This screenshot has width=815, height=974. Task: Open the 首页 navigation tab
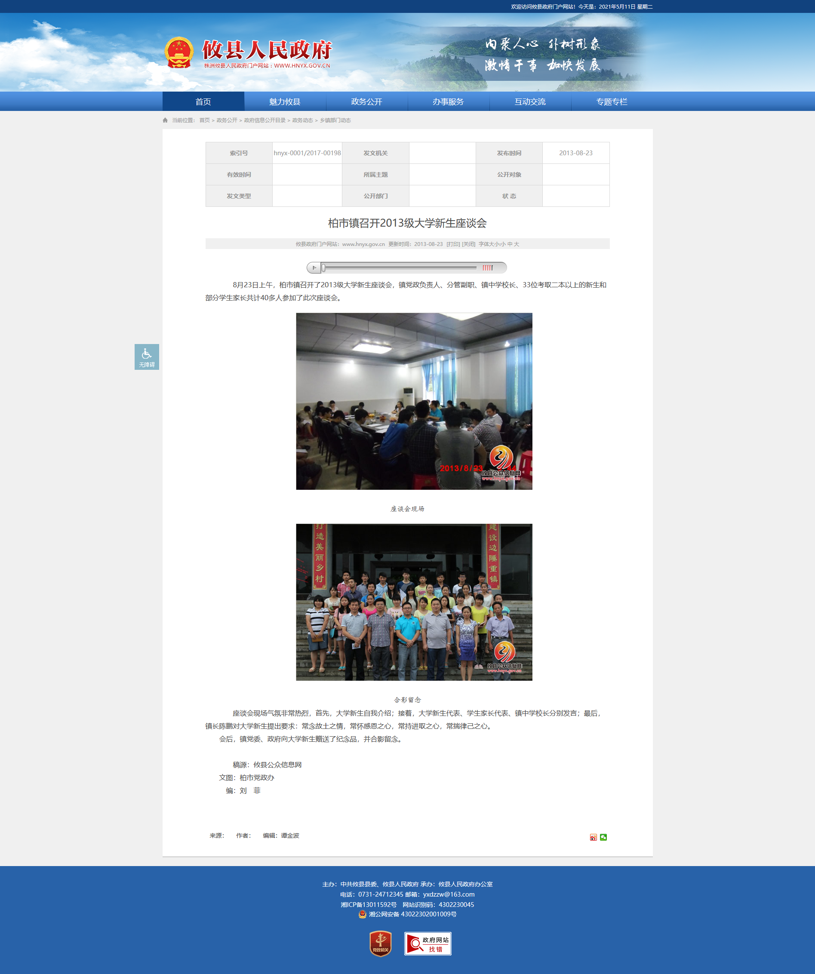(203, 101)
